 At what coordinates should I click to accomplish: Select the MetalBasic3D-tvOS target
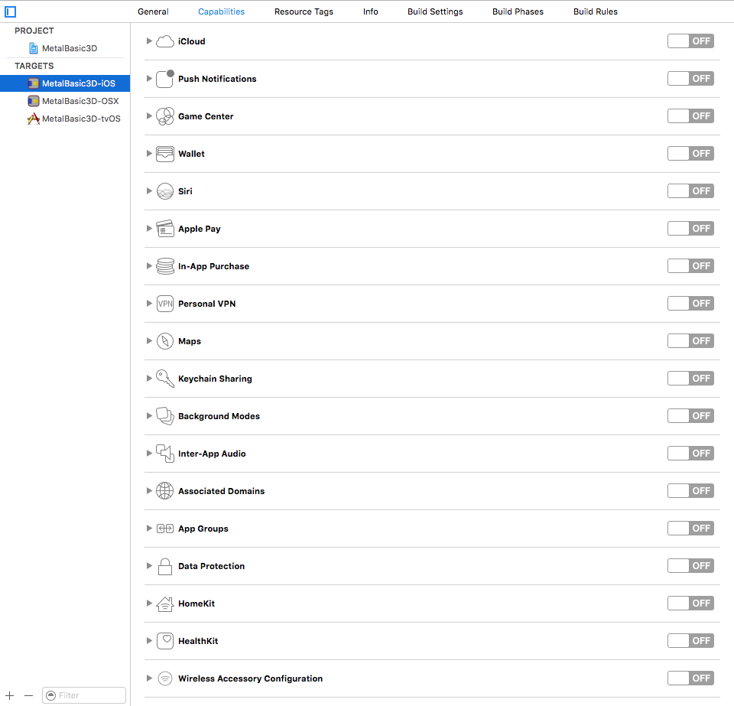point(80,119)
